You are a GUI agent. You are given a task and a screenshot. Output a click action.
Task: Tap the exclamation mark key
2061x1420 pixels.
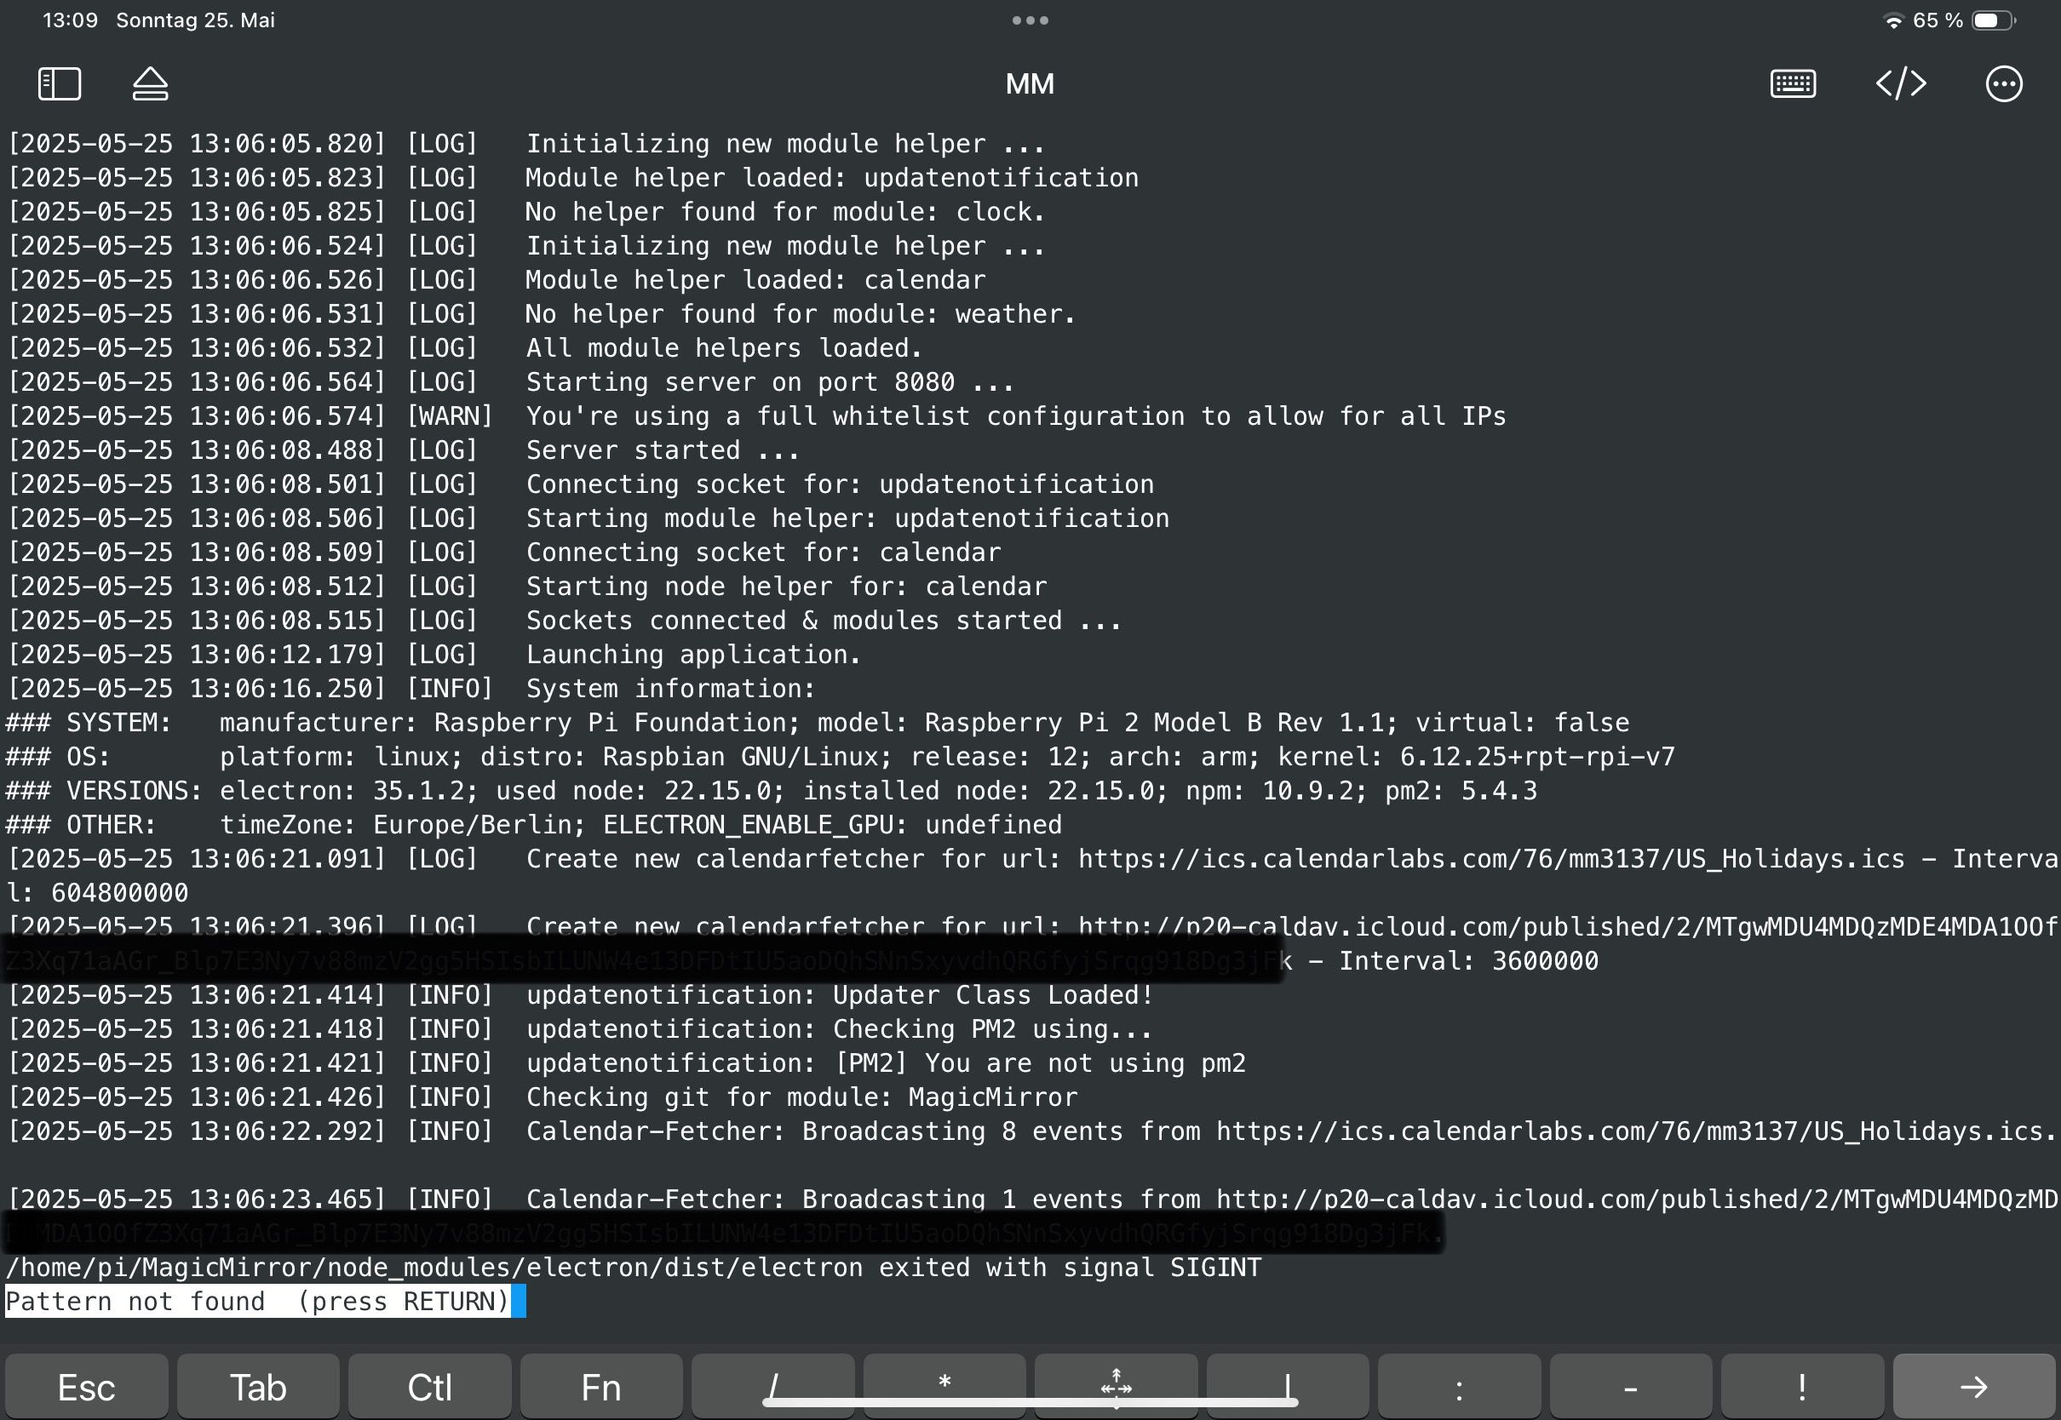[x=1801, y=1386]
